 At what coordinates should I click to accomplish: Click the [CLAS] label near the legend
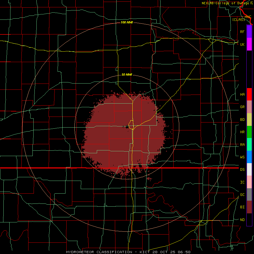tap(238, 19)
